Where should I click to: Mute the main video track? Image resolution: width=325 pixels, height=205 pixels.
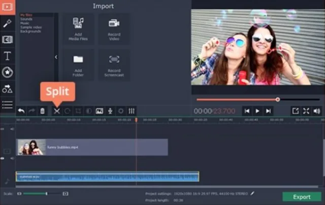point(12,159)
